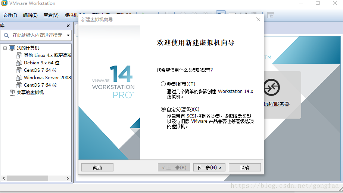Close the 新建虚拟机向导 dialog

258,19
